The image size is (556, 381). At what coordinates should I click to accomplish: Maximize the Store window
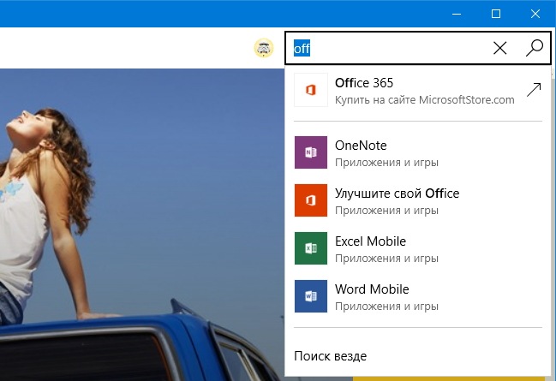pyautogui.click(x=496, y=14)
